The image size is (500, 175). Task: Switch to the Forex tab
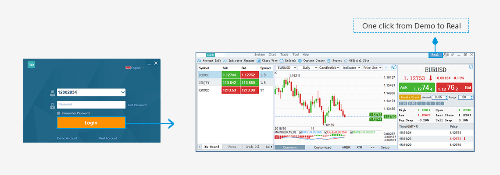232,147
